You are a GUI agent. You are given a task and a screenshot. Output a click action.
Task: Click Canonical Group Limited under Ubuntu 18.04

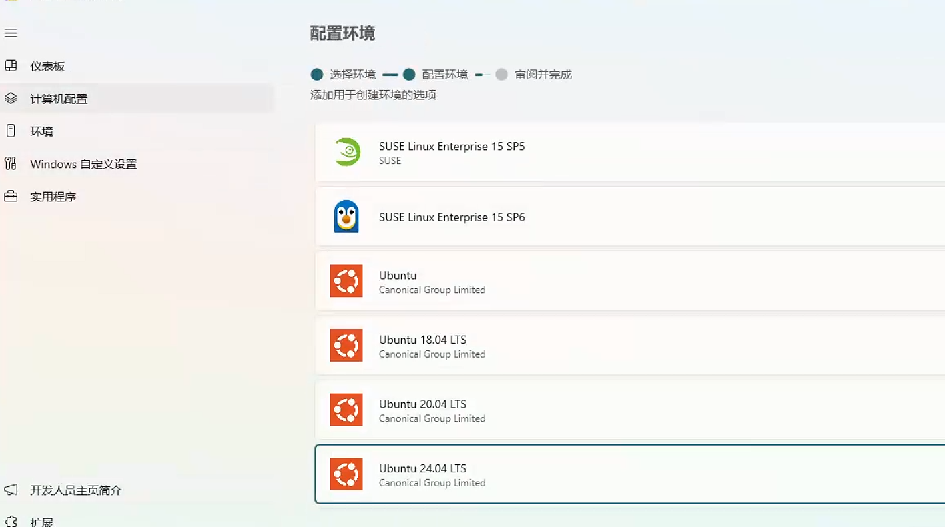432,354
